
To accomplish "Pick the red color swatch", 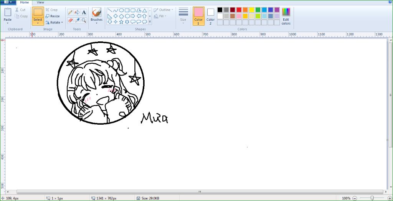I will 239,10.
